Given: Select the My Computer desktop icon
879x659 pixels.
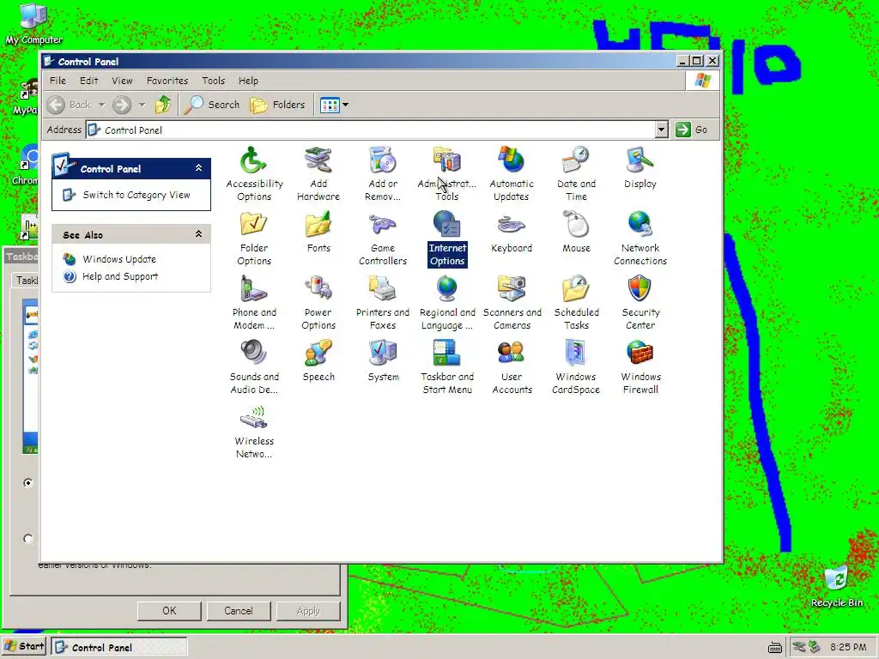Looking at the screenshot, I should (x=33, y=25).
